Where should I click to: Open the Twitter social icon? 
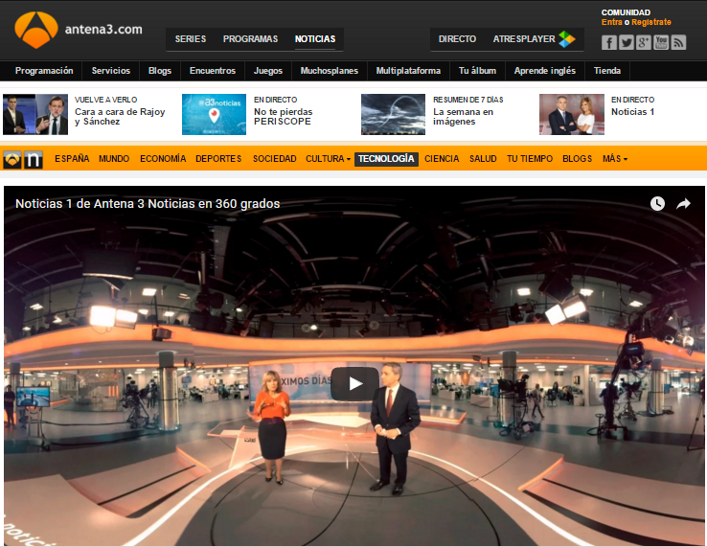click(626, 42)
